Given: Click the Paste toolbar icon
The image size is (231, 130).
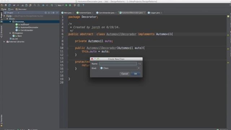Looking at the screenshot, I should click(x=30, y=5).
